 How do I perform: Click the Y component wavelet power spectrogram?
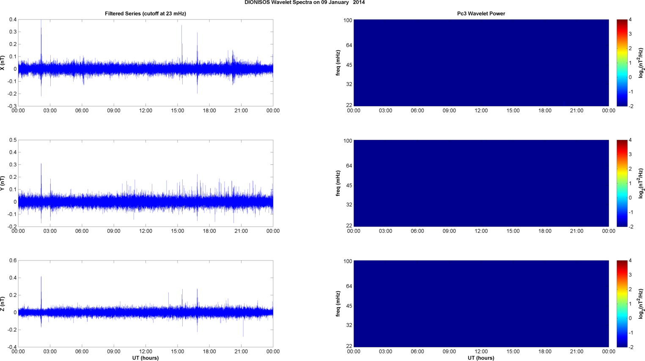(481, 183)
